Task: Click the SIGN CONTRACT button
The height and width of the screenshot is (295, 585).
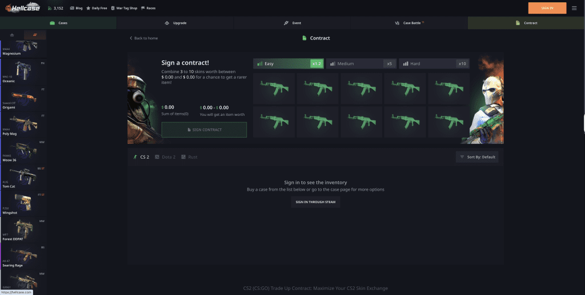Action: [x=204, y=130]
